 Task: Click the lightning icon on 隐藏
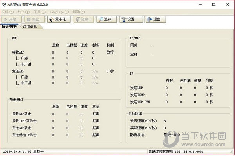(78, 20)
